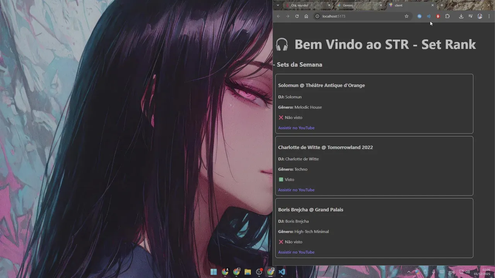Screen dimensions: 495x278
Task: Click the "Melodic House" genre text
Action: pos(308,107)
